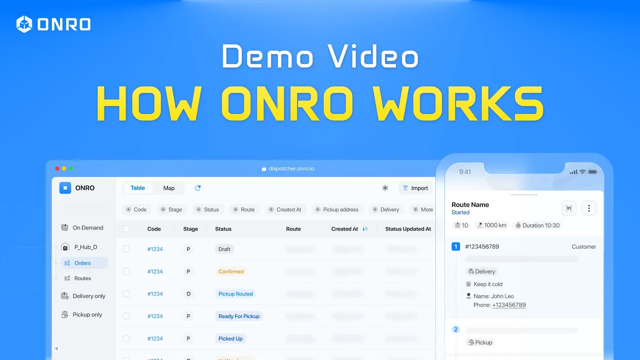
Task: Add the Route filter chip
Action: pyautogui.click(x=244, y=209)
